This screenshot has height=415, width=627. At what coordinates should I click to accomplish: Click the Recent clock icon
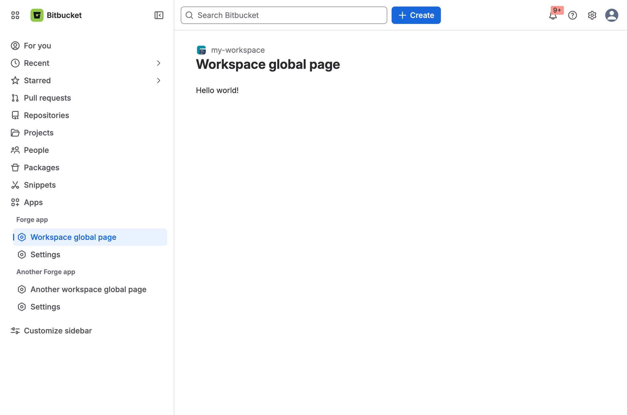click(x=15, y=63)
